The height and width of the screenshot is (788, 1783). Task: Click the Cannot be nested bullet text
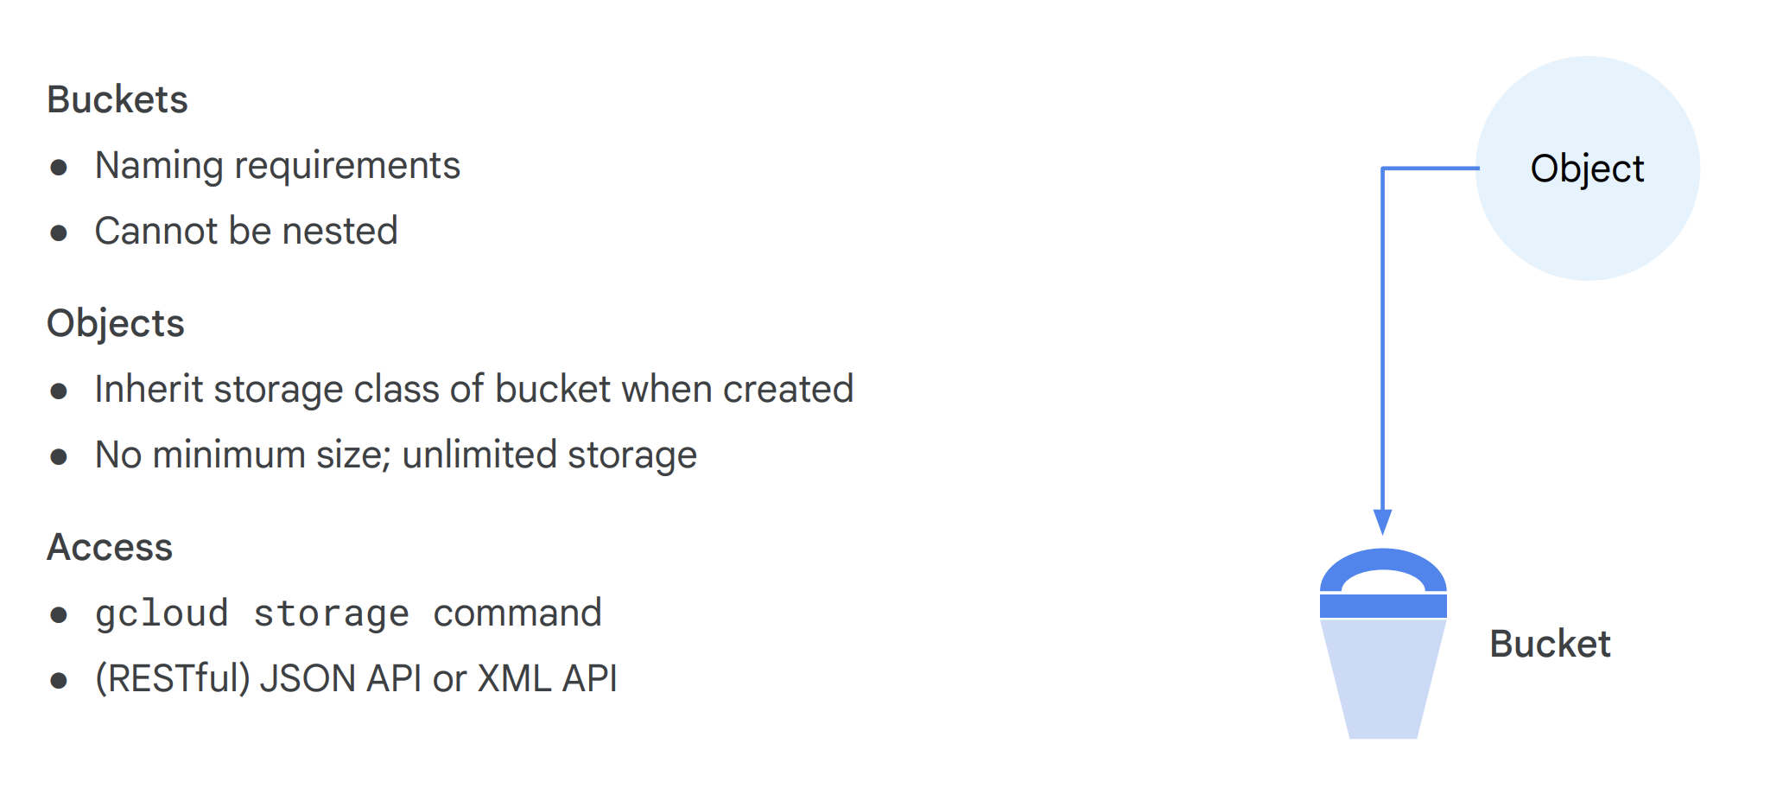pyautogui.click(x=246, y=231)
